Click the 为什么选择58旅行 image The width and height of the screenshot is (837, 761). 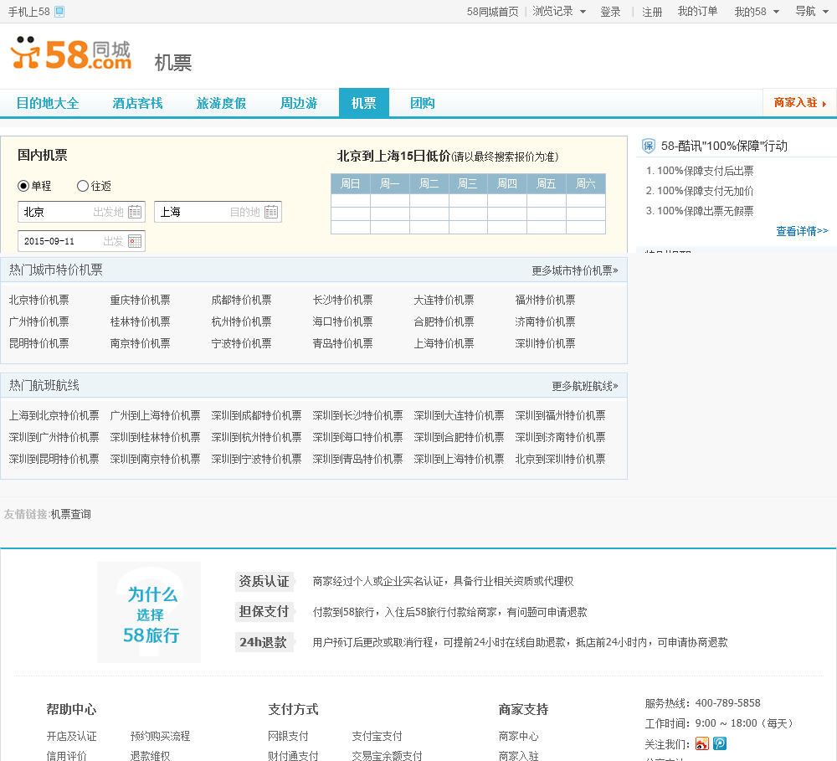point(149,613)
